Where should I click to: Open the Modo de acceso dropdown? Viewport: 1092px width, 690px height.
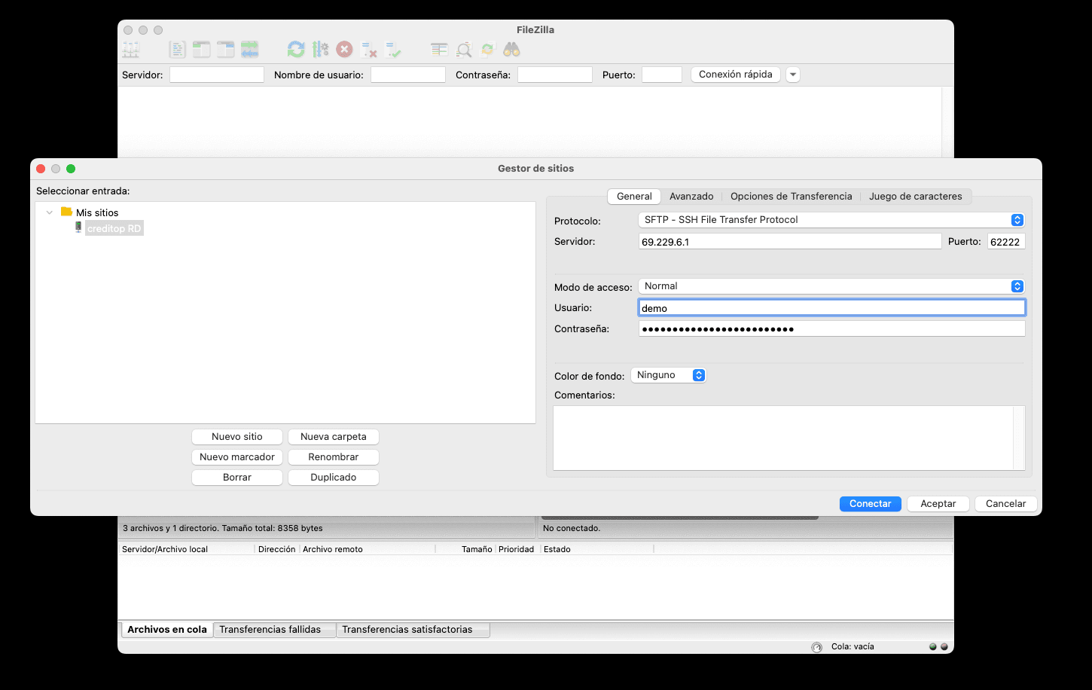[x=831, y=286]
